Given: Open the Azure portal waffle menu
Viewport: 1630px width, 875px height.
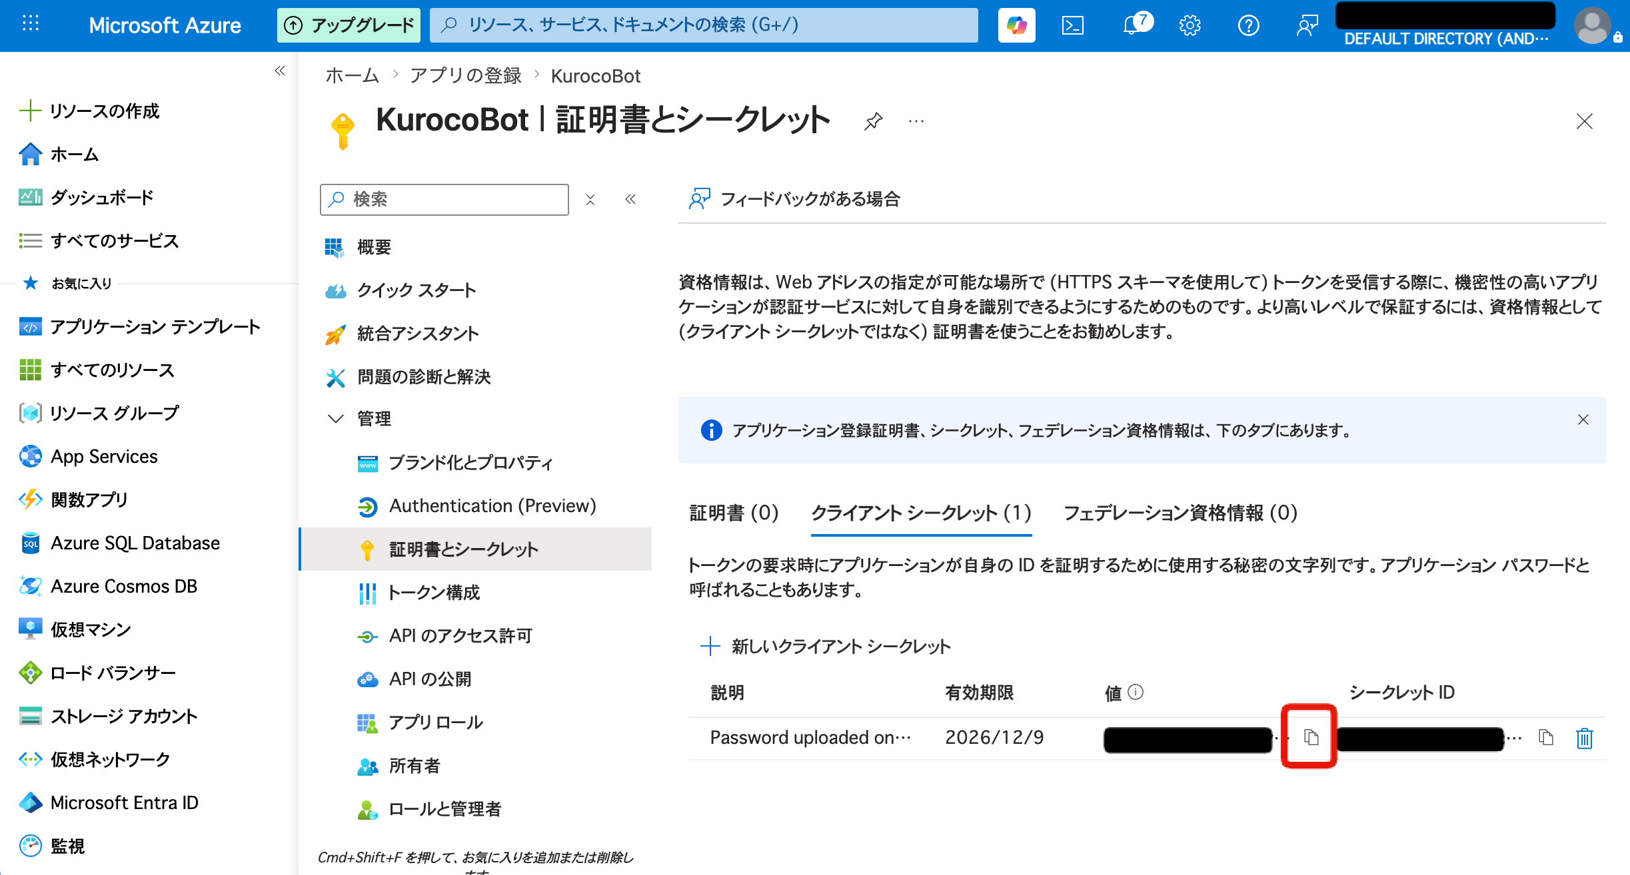Looking at the screenshot, I should pyautogui.click(x=31, y=25).
